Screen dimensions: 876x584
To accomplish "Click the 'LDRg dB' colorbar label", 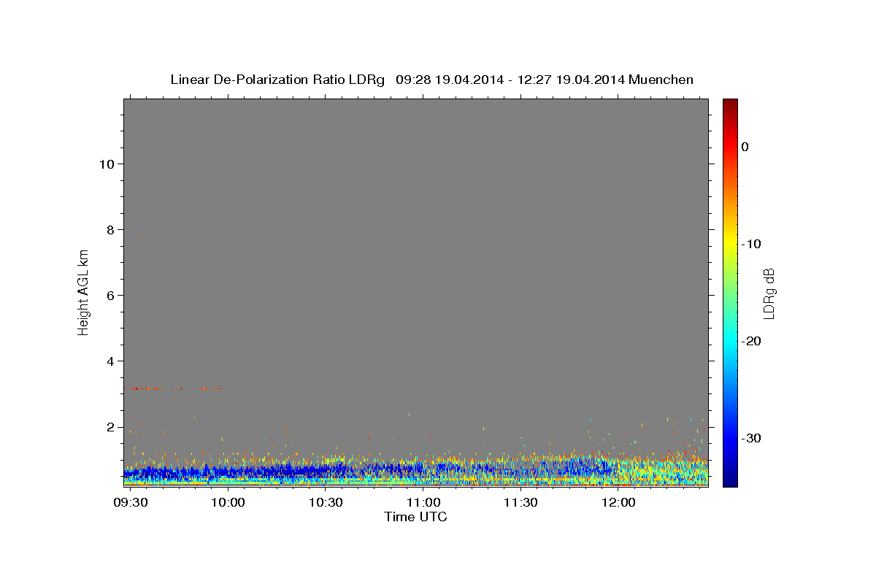I will 769,293.
